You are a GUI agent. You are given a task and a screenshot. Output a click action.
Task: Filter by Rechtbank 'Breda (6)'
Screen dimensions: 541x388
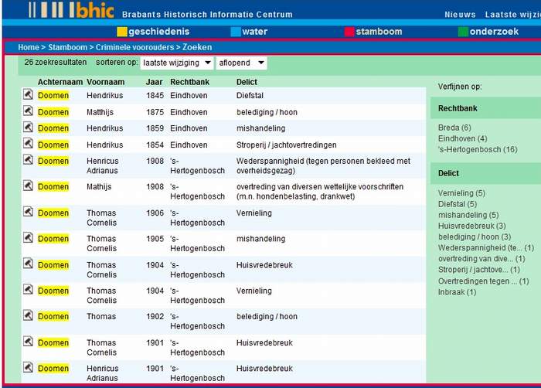[454, 128]
